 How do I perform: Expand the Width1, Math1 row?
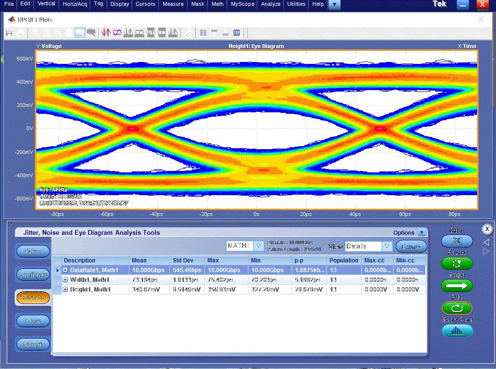pyautogui.click(x=65, y=280)
